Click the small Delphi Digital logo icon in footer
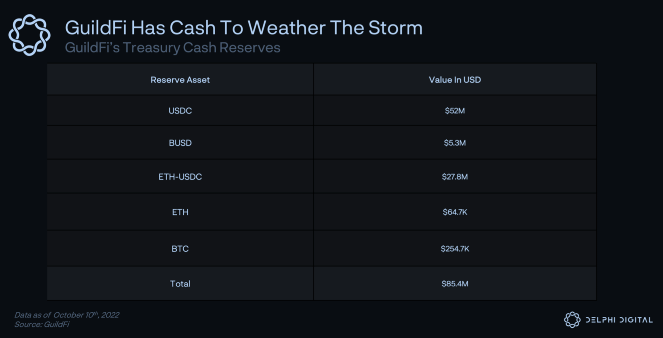Screen dimensions: 663x338 tap(572, 320)
